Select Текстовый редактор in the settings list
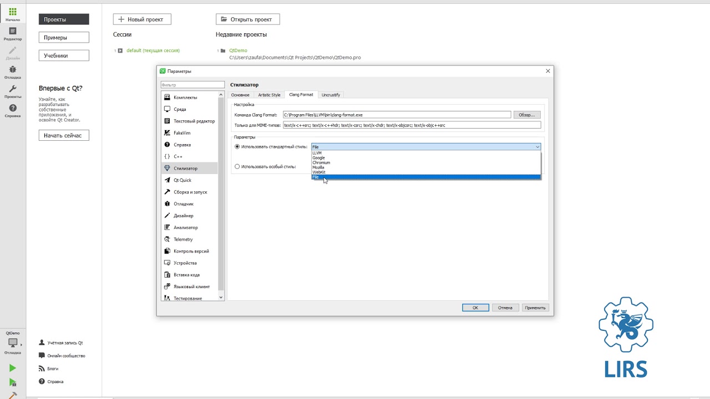Screen dimensions: 710x399 (190, 121)
